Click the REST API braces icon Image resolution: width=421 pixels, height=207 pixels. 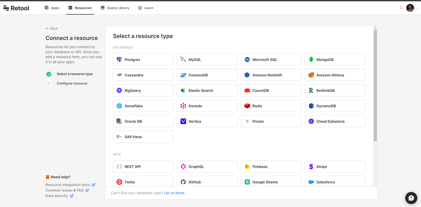[x=119, y=167]
